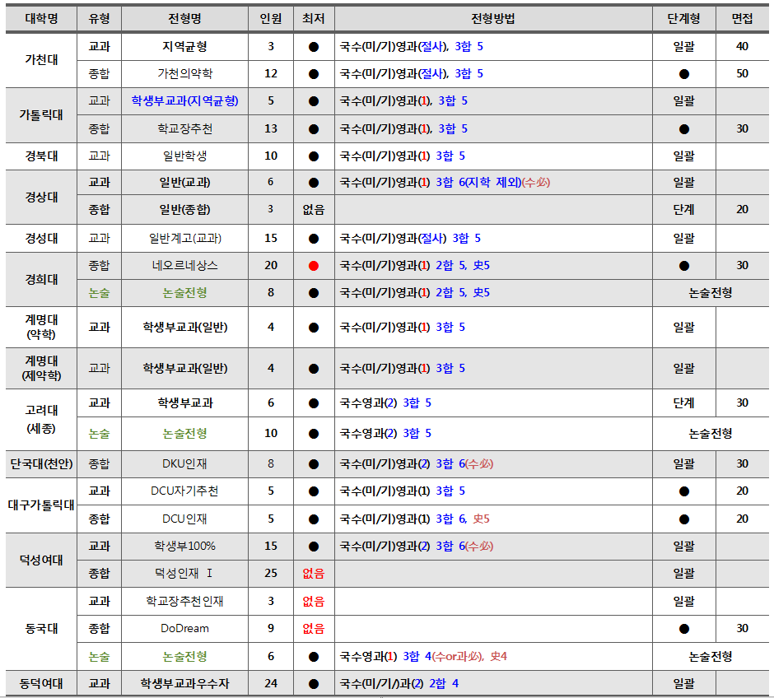Click the quota value 20 for 네오르네상스
The height and width of the screenshot is (698, 774).
pos(271,266)
